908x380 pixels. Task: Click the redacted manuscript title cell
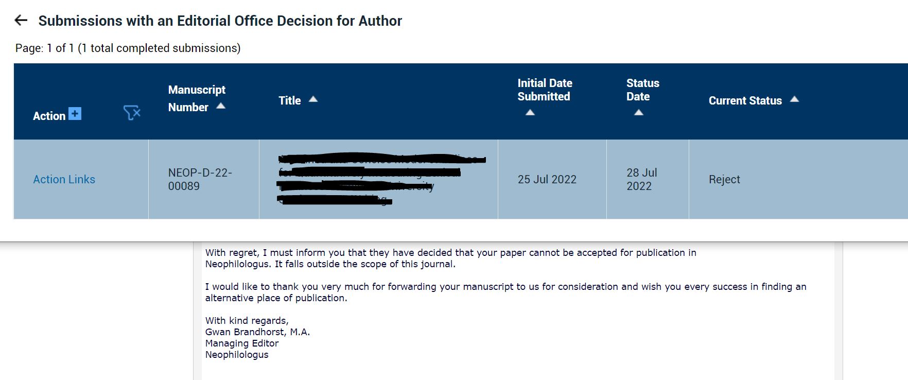(379, 179)
